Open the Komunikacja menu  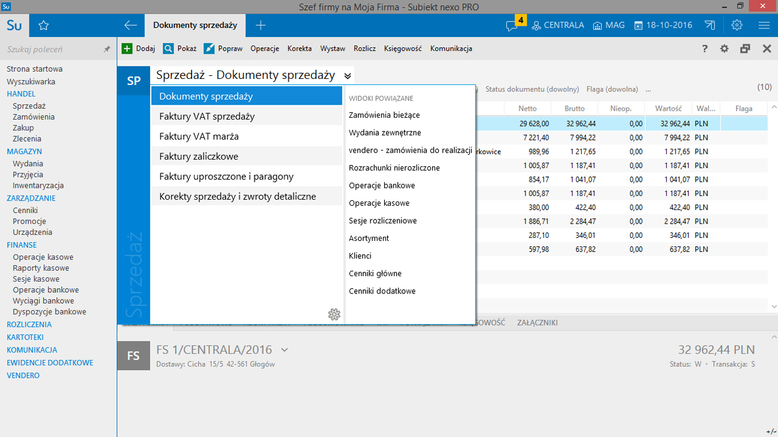pos(451,48)
